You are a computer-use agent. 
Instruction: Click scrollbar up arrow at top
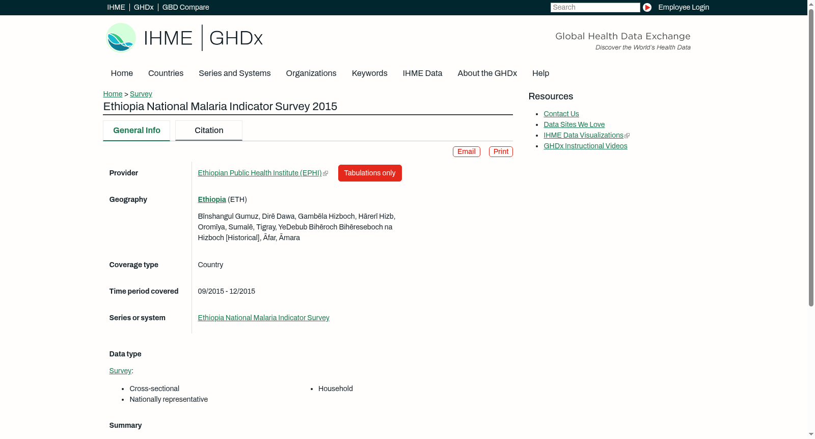[x=811, y=4]
